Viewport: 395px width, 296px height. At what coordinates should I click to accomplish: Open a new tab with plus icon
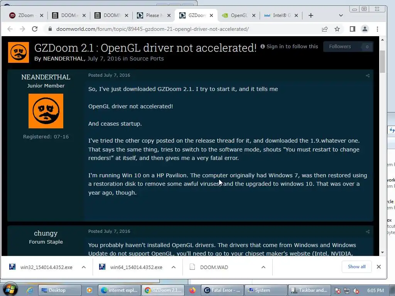point(311,15)
